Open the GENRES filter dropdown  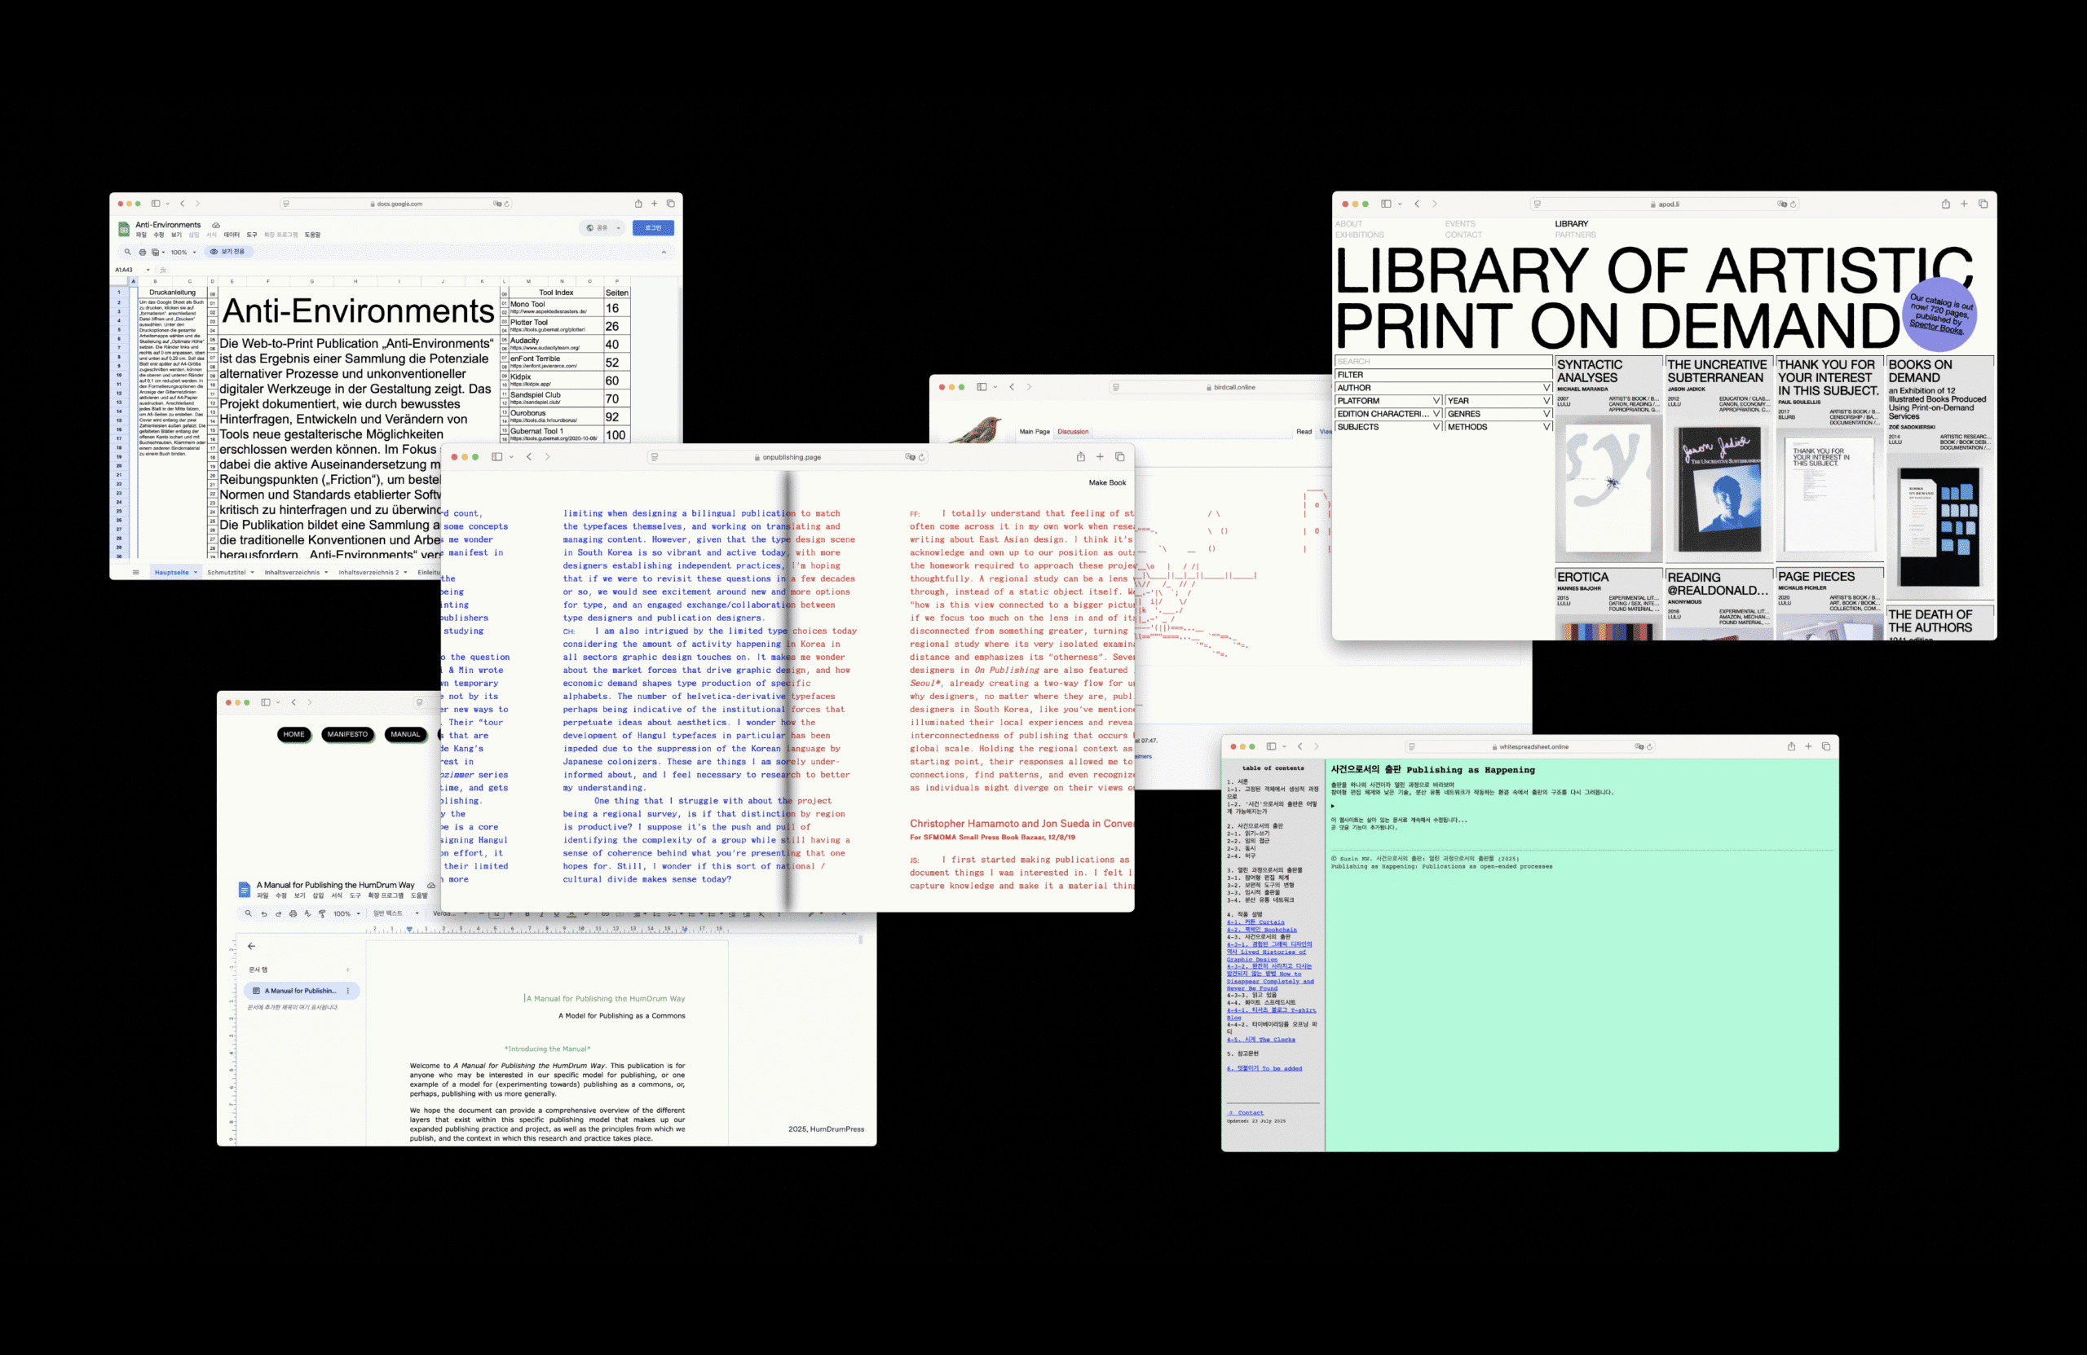pos(1498,414)
